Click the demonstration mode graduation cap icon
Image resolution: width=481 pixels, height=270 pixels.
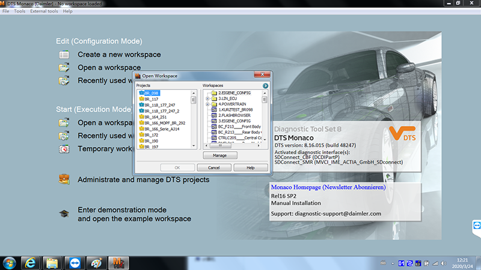pos(64,214)
